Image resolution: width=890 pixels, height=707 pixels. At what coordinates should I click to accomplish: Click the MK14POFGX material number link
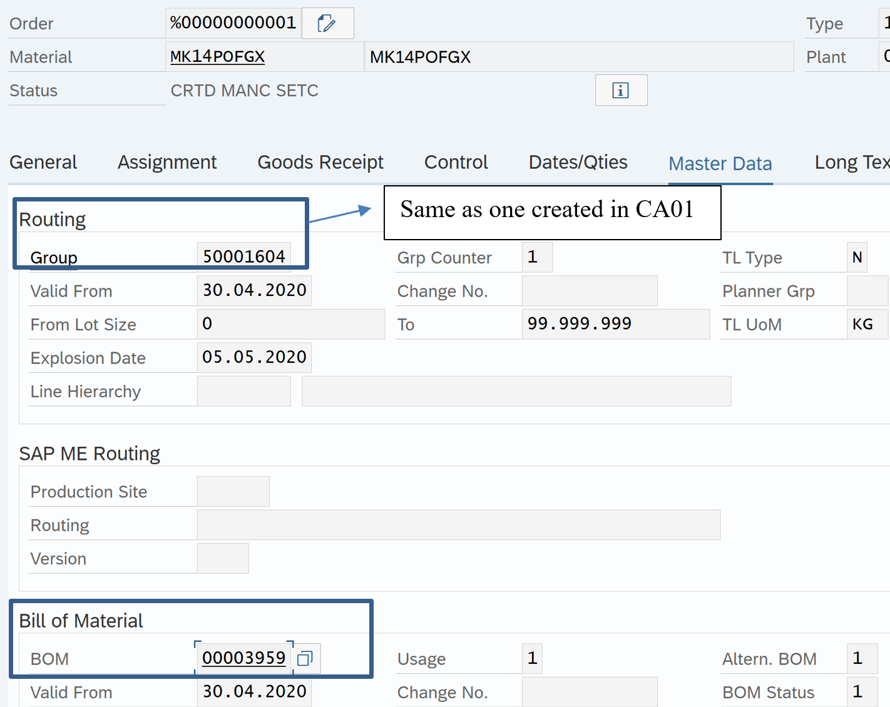(218, 57)
